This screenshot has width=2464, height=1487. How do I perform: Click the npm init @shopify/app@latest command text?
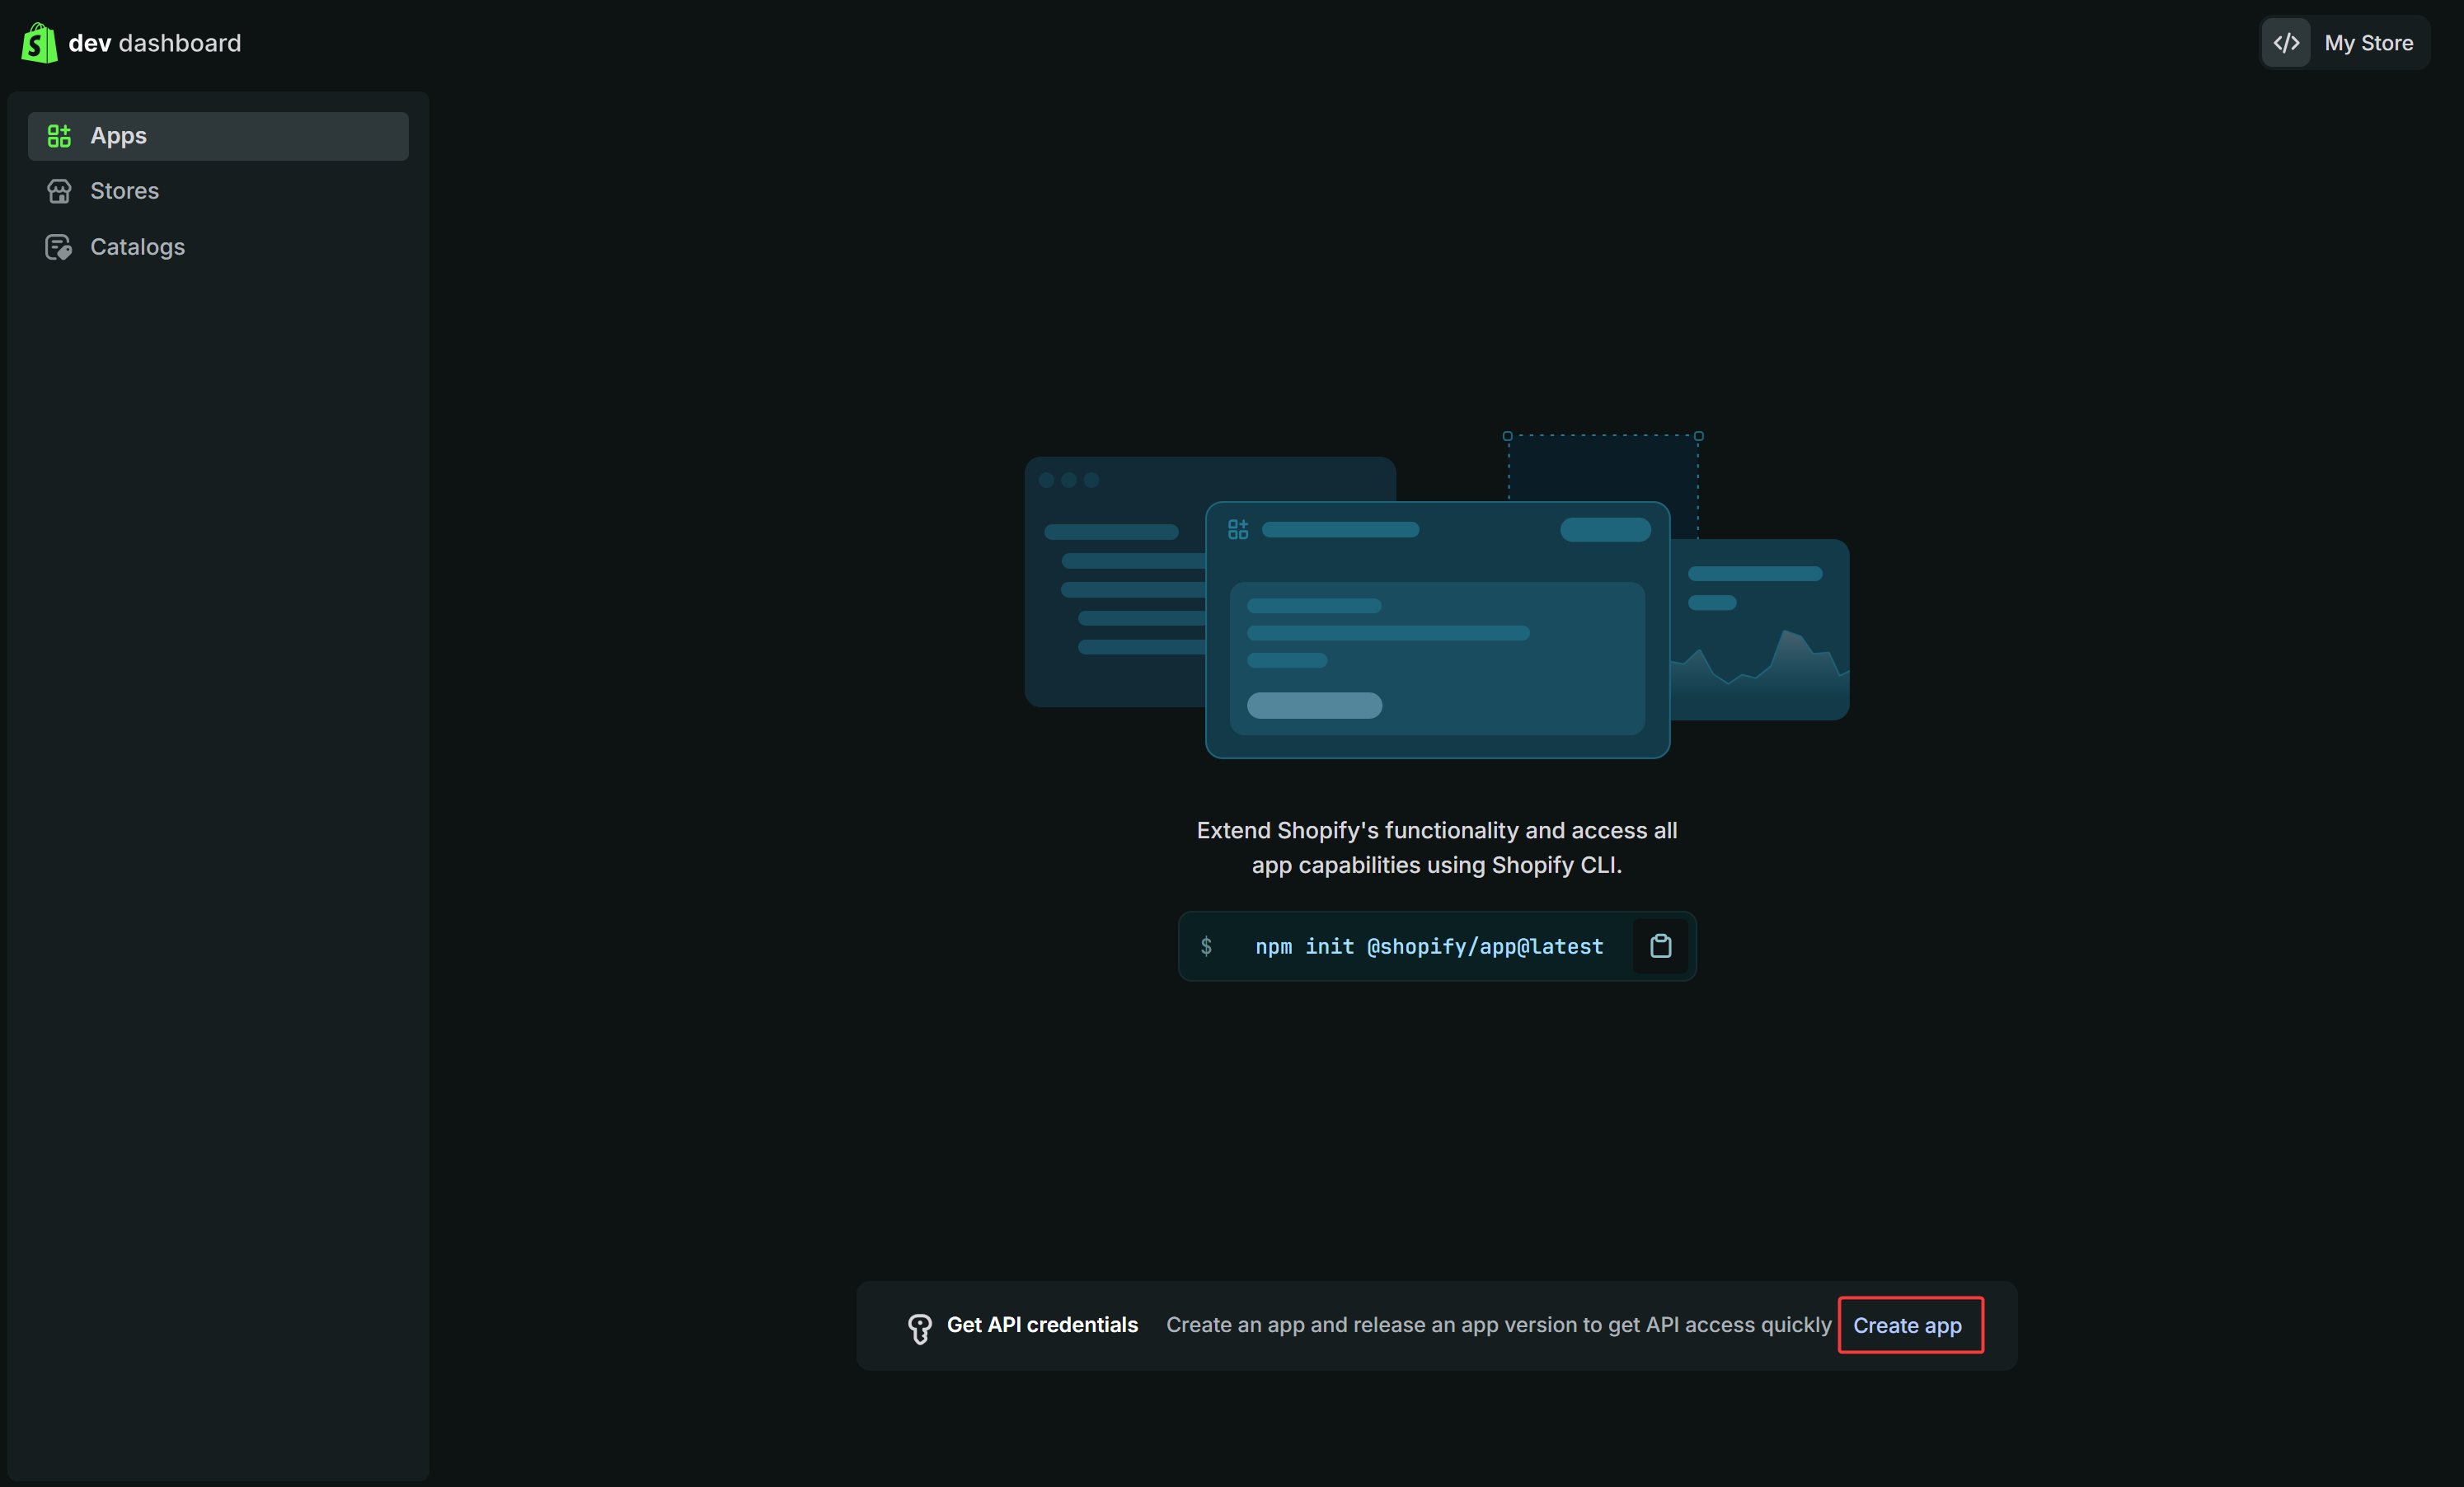pyautogui.click(x=1429, y=946)
